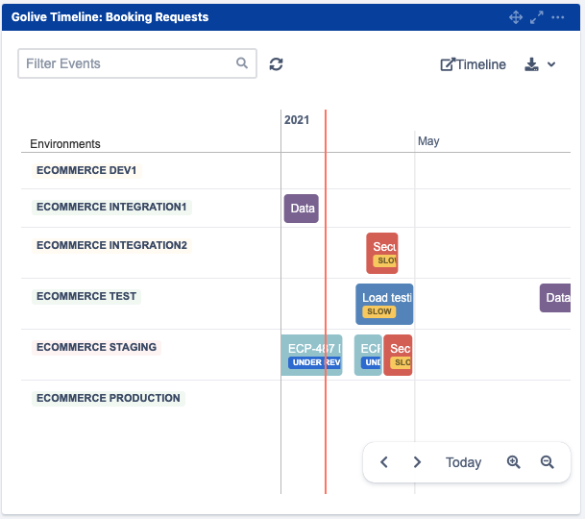Open the purple Data event in Integration1 row
The image size is (585, 519).
coord(302,209)
